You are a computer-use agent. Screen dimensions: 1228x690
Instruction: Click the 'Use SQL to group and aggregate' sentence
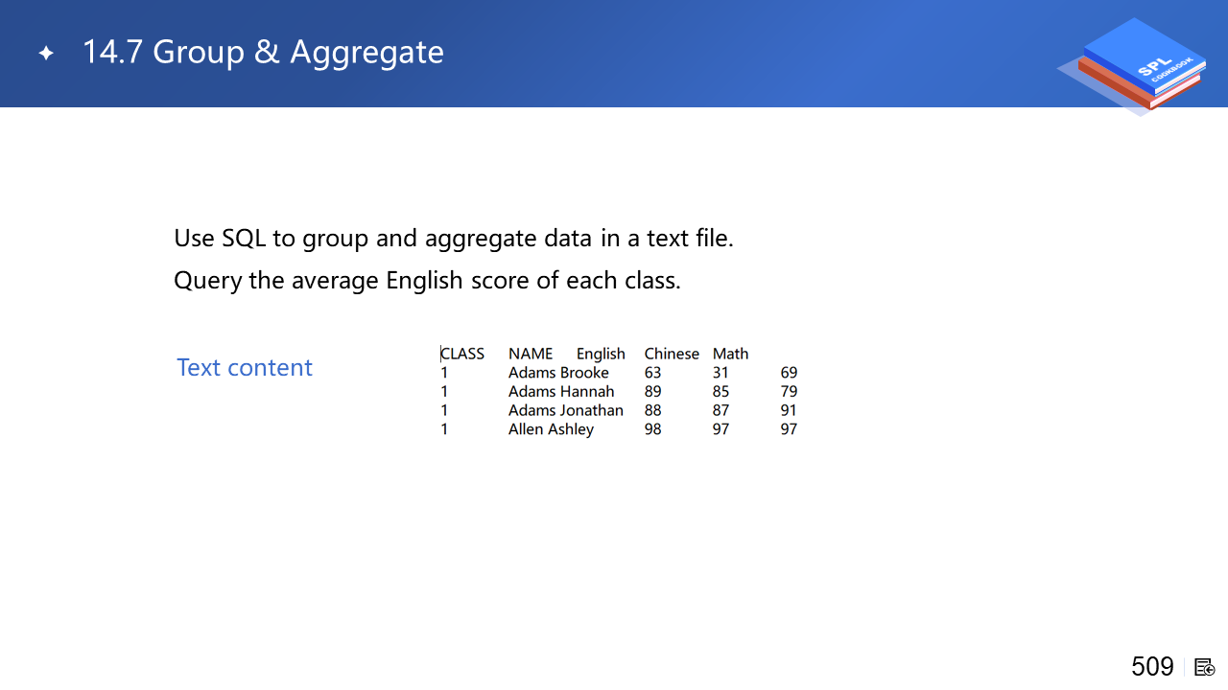(453, 238)
